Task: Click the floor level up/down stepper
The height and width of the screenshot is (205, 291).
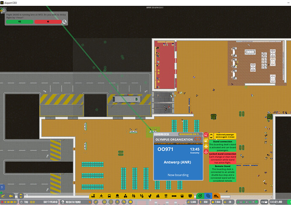Action: [21, 196]
